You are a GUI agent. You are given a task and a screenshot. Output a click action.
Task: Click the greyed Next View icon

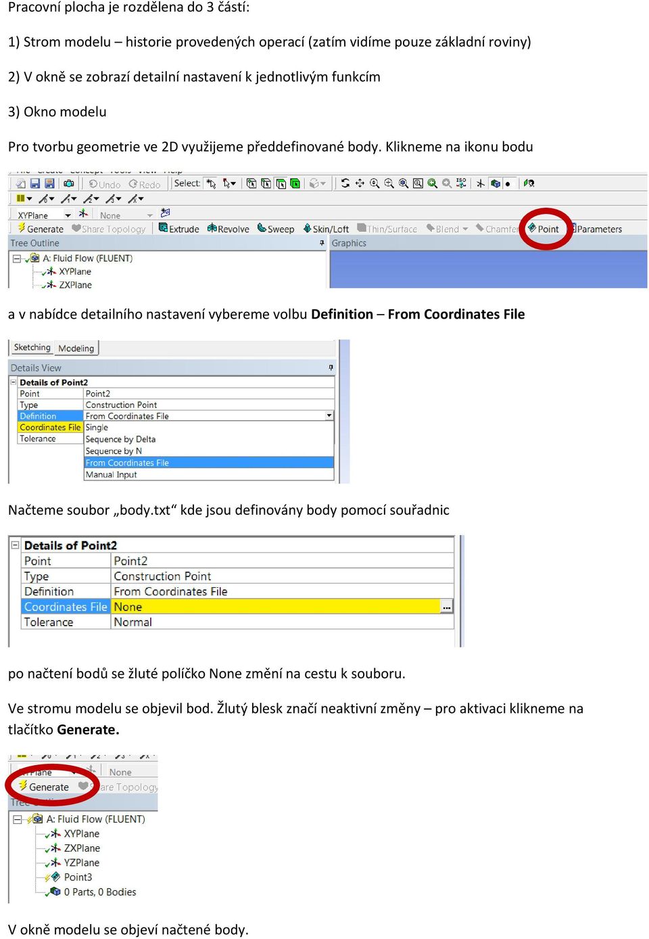[x=447, y=183]
